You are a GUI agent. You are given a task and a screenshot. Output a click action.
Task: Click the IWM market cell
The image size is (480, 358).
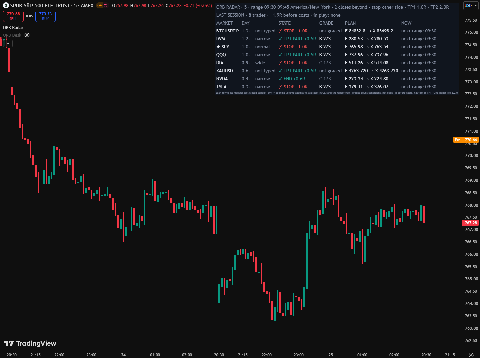[x=221, y=39]
